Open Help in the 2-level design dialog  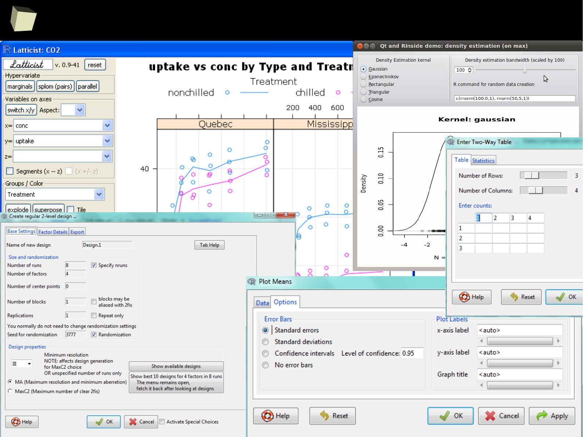[22, 422]
